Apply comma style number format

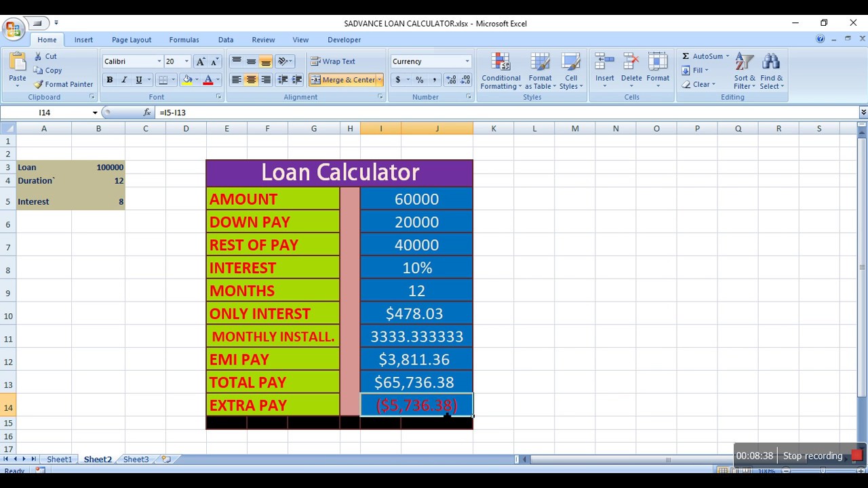[x=434, y=80]
